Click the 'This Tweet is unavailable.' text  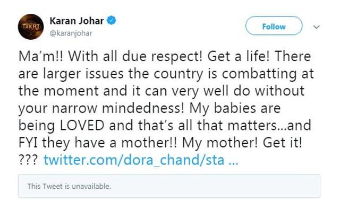coord(69,186)
